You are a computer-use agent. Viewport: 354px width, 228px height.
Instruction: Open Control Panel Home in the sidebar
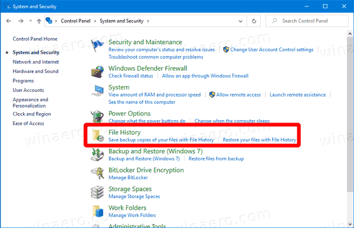35,39
